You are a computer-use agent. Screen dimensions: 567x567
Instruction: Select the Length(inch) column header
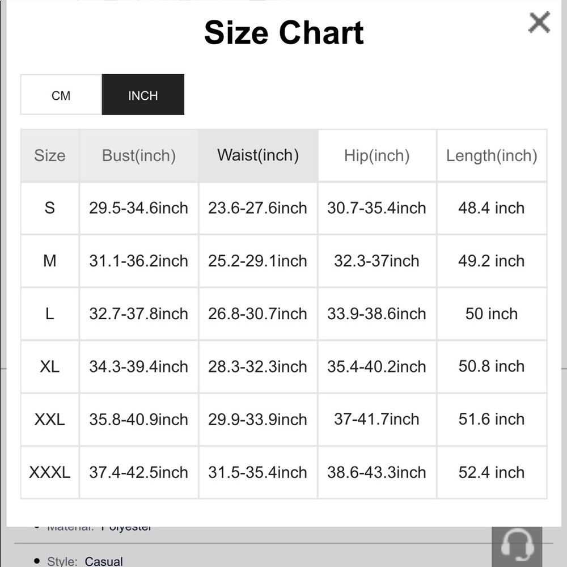(492, 155)
